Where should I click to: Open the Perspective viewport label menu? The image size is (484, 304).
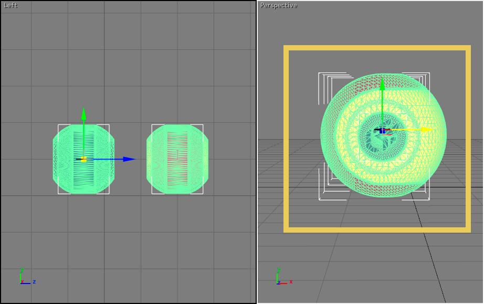(279, 5)
